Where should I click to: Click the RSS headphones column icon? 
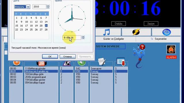tap(41, 64)
